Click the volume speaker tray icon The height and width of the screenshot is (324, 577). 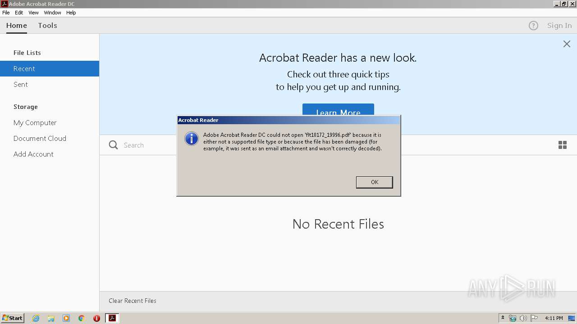[523, 318]
